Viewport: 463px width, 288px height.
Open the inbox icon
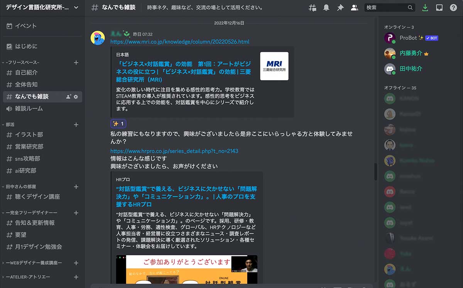pyautogui.click(x=439, y=8)
